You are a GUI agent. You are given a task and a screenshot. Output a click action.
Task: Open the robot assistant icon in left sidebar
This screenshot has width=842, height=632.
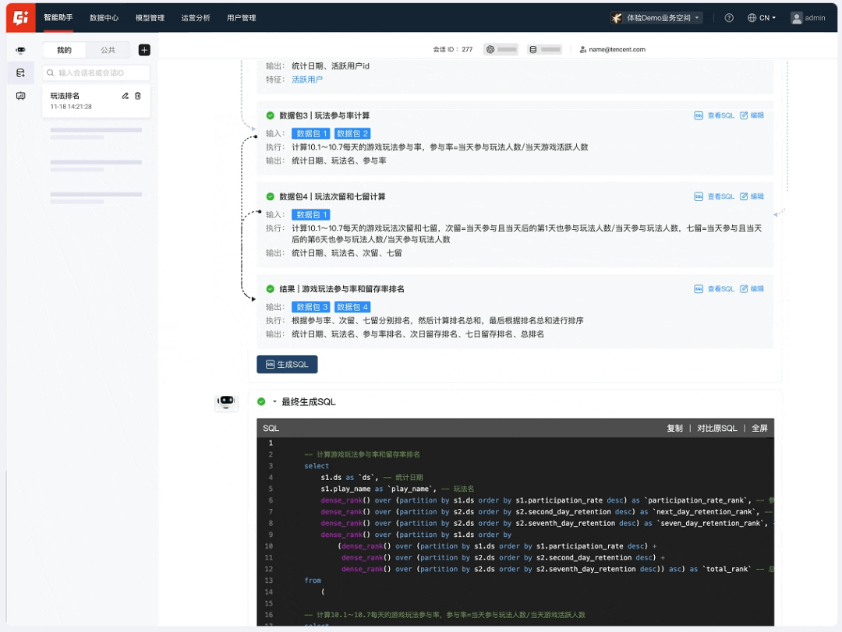pyautogui.click(x=20, y=50)
